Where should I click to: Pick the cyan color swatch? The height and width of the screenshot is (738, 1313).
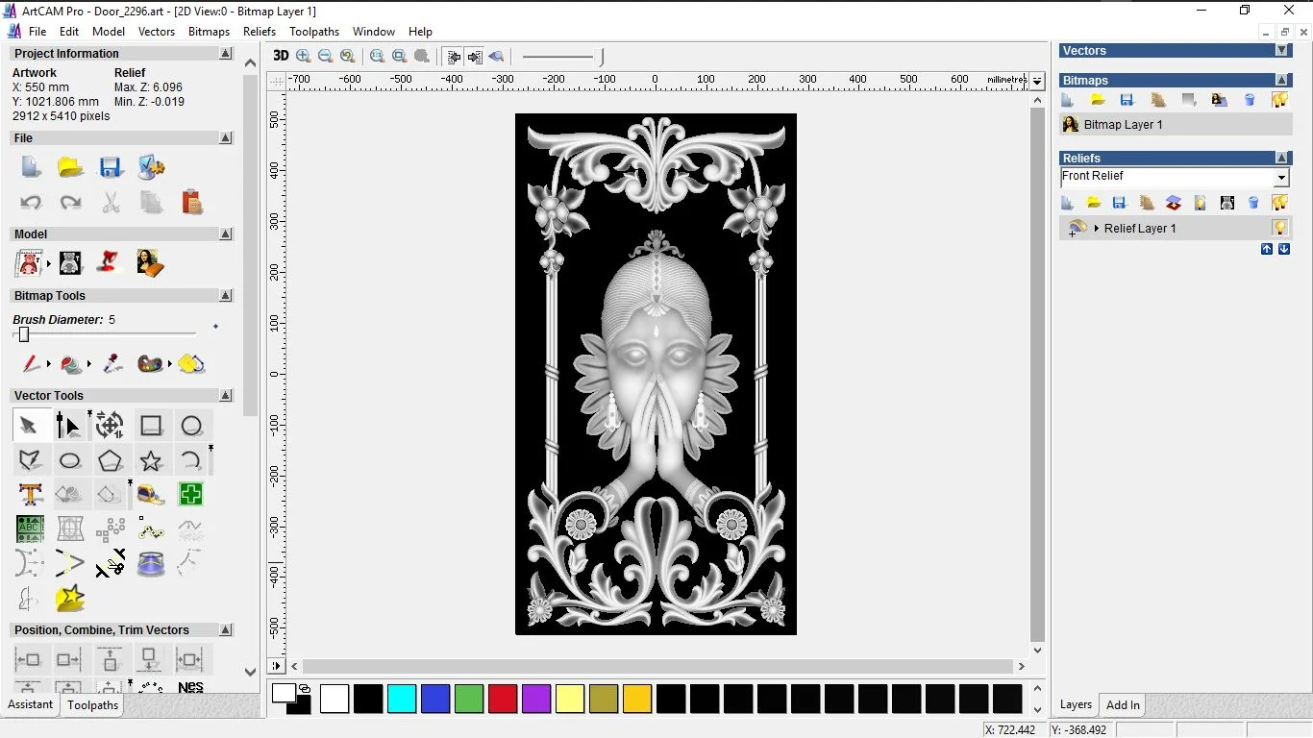point(401,699)
